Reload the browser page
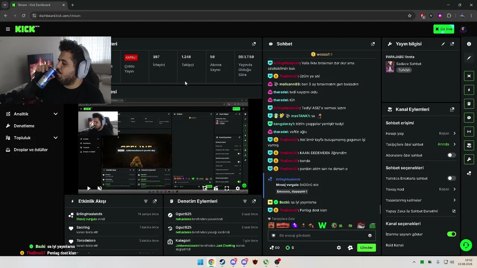 point(23,16)
